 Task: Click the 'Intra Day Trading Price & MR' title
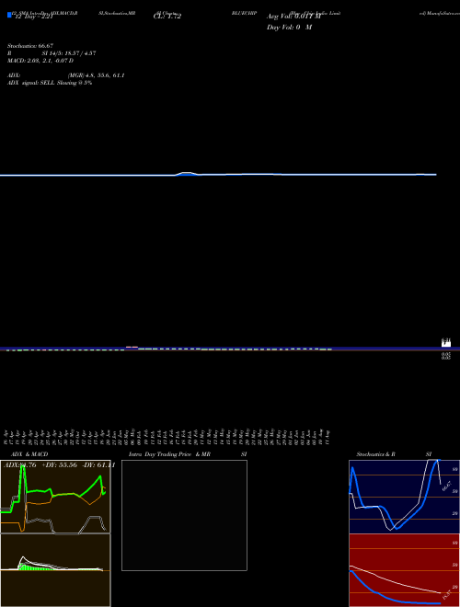click(x=169, y=454)
